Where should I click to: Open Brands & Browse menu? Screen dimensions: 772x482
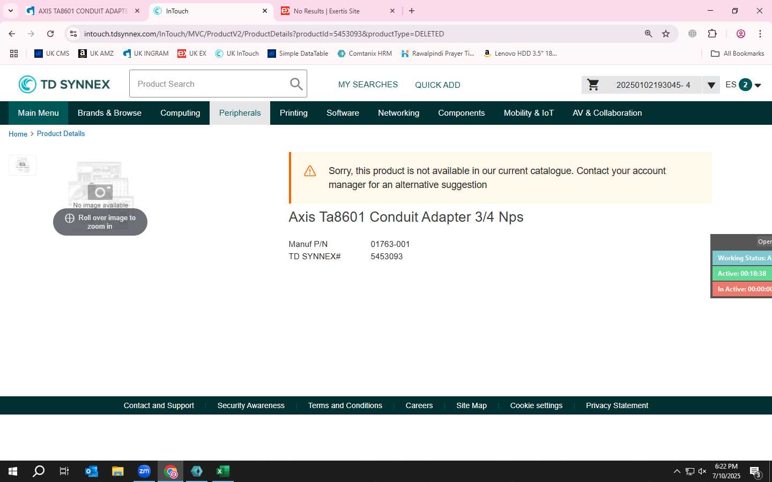click(x=109, y=113)
